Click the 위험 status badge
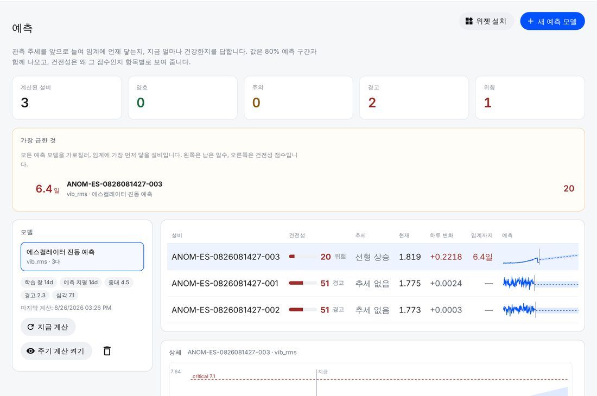The width and height of the screenshot is (597, 396). tap(340, 257)
